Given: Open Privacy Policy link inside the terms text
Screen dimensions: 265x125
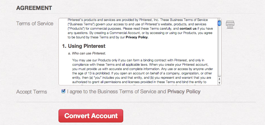Looking at the screenshot, I should pyautogui.click(x=137, y=37).
